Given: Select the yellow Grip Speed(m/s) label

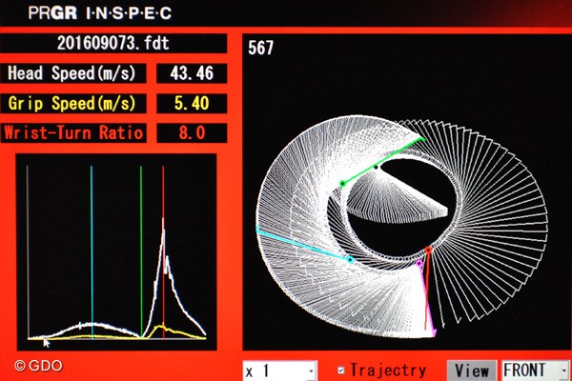Looking at the screenshot, I should [73, 103].
